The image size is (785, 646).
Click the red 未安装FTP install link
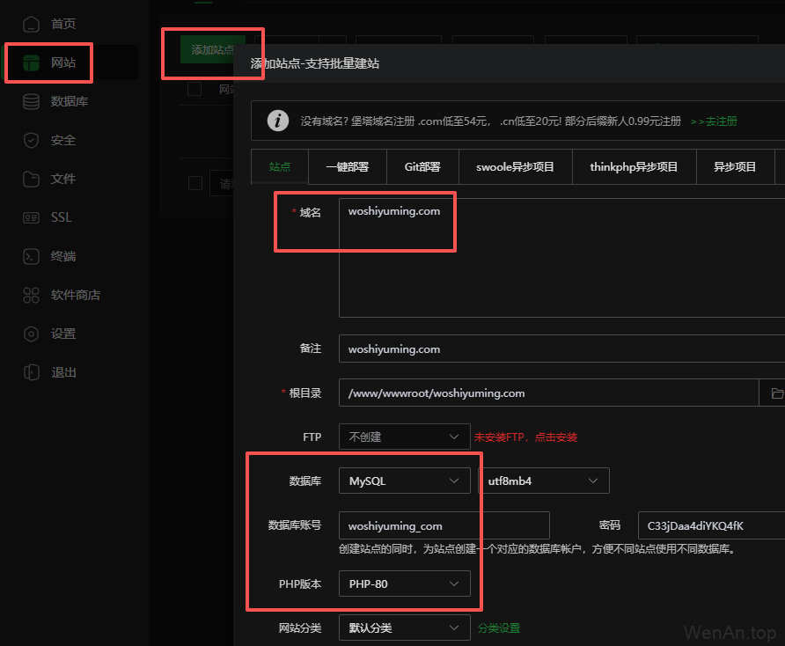pos(525,437)
